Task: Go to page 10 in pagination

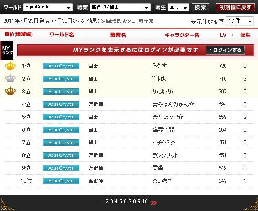Action: 145,201
